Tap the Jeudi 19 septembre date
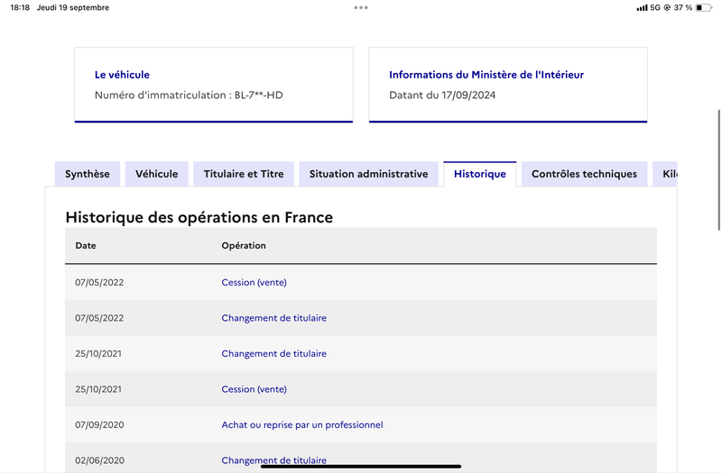722x473 pixels. 73,7
